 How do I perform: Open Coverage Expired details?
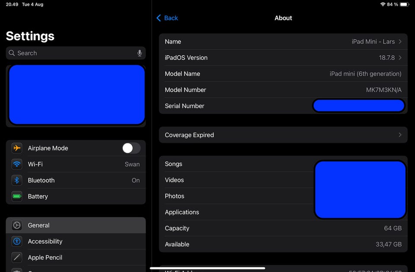[283, 135]
